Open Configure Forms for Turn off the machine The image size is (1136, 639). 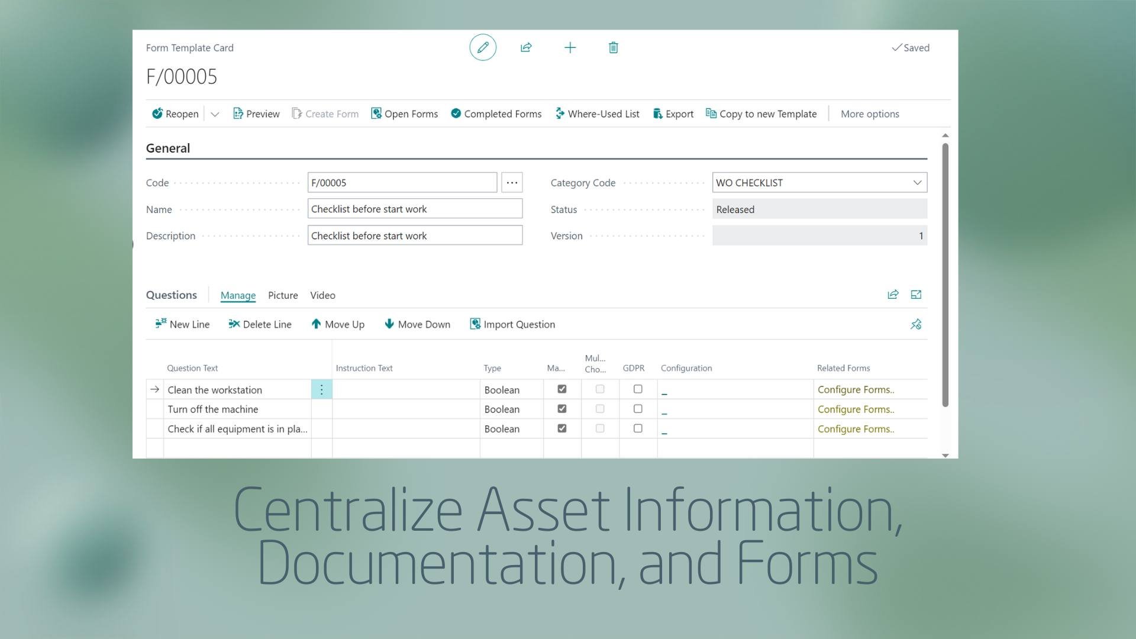click(856, 409)
